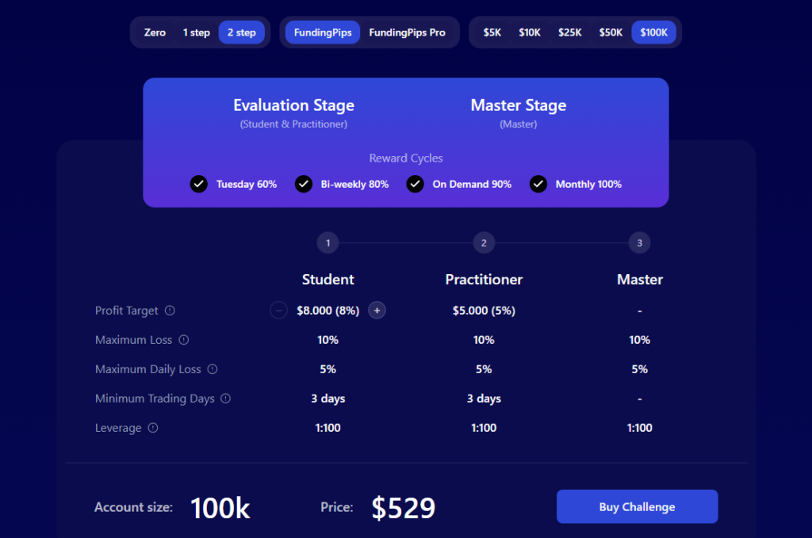Toggle the Tuesday 60% reward cycle checkmark

[x=198, y=184]
